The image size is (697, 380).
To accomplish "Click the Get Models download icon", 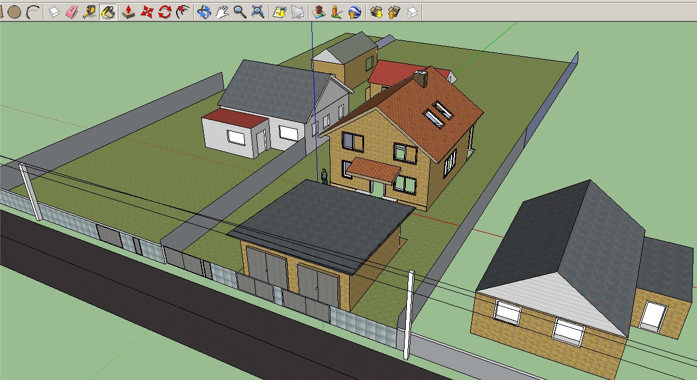I will [x=376, y=12].
